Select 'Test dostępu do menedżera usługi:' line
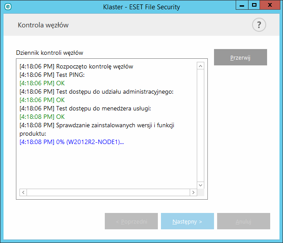 click(85, 109)
